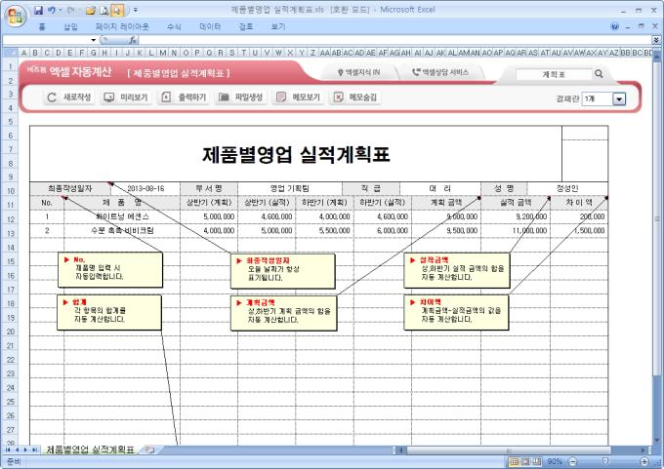Viewport: 664px width, 469px height.
Task: Open the 검토 ribbon tab
Action: 246,26
